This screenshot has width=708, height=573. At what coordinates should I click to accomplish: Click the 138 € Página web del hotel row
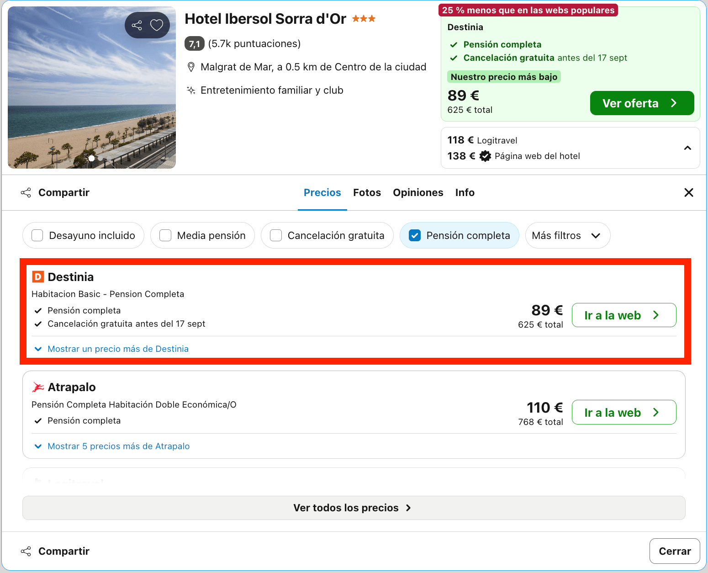[513, 156]
